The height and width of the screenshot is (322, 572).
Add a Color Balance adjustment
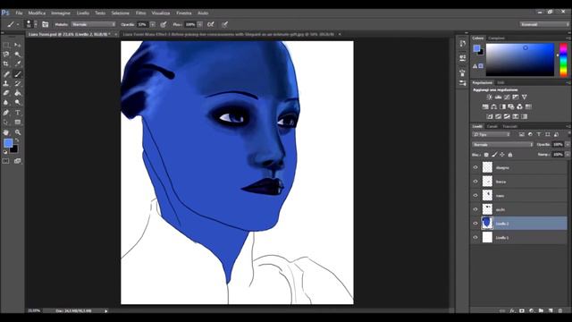(x=494, y=107)
